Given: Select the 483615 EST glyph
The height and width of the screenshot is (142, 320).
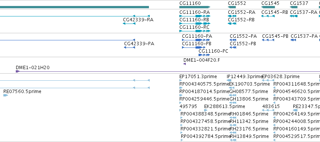Looking at the screenshot, I should pyautogui.click(x=268, y=110).
